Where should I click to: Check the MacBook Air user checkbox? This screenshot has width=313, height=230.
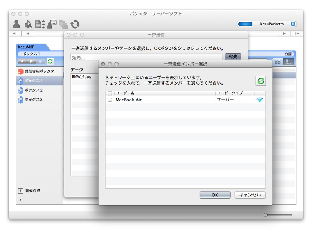coord(110,100)
